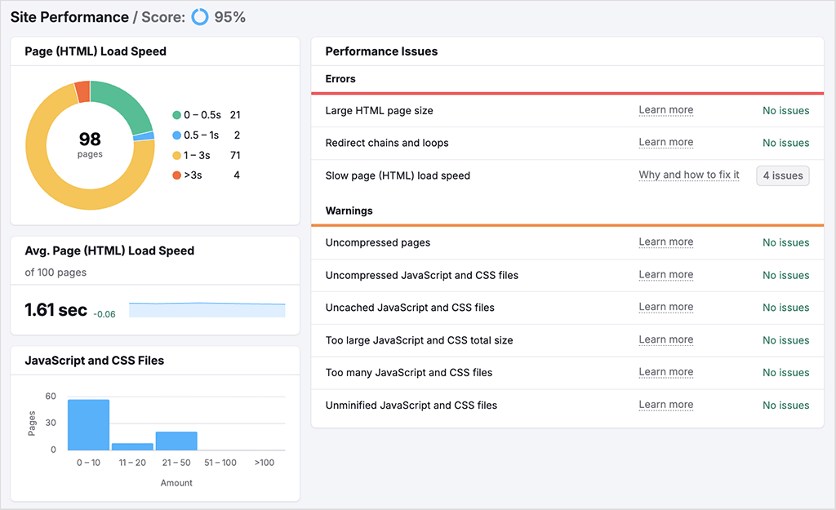Viewport: 836px width, 510px height.
Task: Click the Too many JavaScript and CSS files text
Action: pyautogui.click(x=409, y=373)
